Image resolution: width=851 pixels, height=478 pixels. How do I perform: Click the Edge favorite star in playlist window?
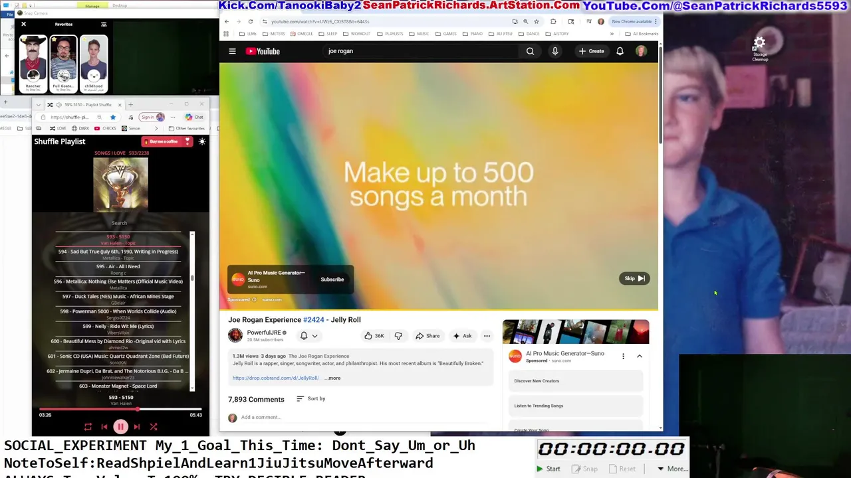113,117
